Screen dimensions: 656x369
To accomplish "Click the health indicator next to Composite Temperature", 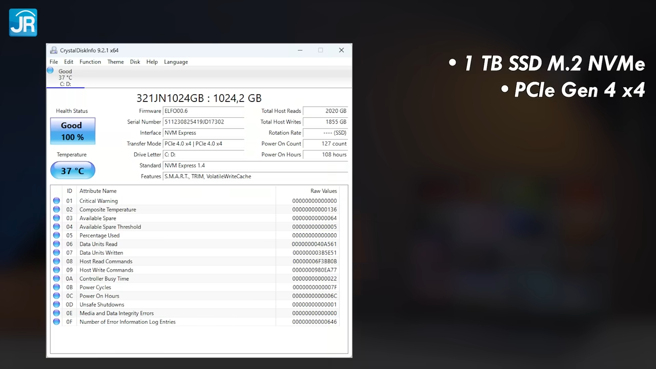I will 56,209.
